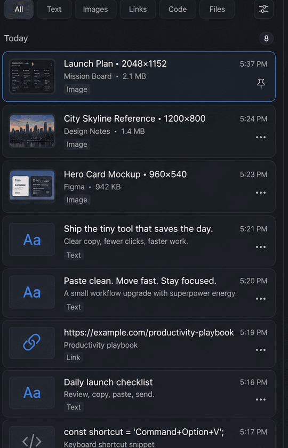
Task: Click the 5:24 PM timestamp
Action: click(253, 119)
